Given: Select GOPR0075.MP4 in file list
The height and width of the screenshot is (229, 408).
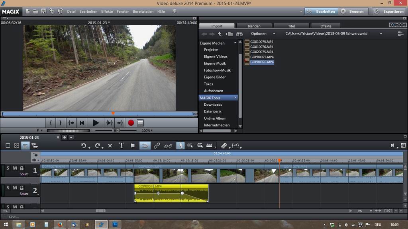Looking at the screenshot, I should point(262,57).
